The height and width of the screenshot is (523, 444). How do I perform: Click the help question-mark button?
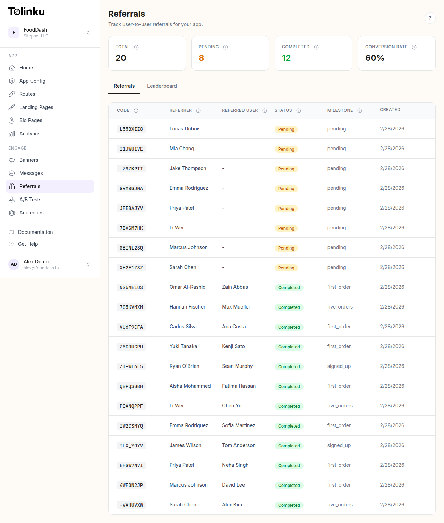(x=430, y=18)
